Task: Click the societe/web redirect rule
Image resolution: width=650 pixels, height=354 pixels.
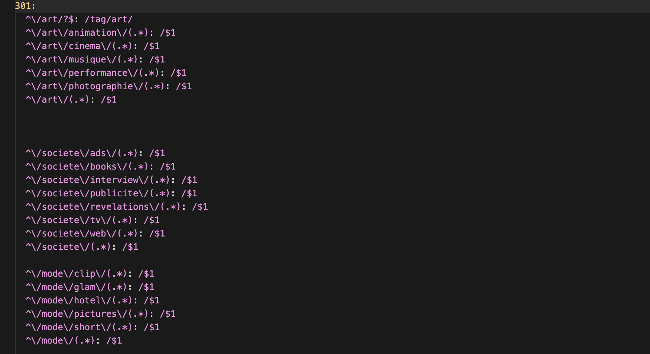Action: coord(95,234)
